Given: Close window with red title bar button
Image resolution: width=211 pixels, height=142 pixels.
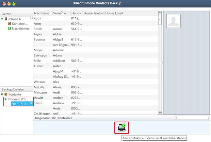Looking at the screenshot, I should tap(4, 4).
